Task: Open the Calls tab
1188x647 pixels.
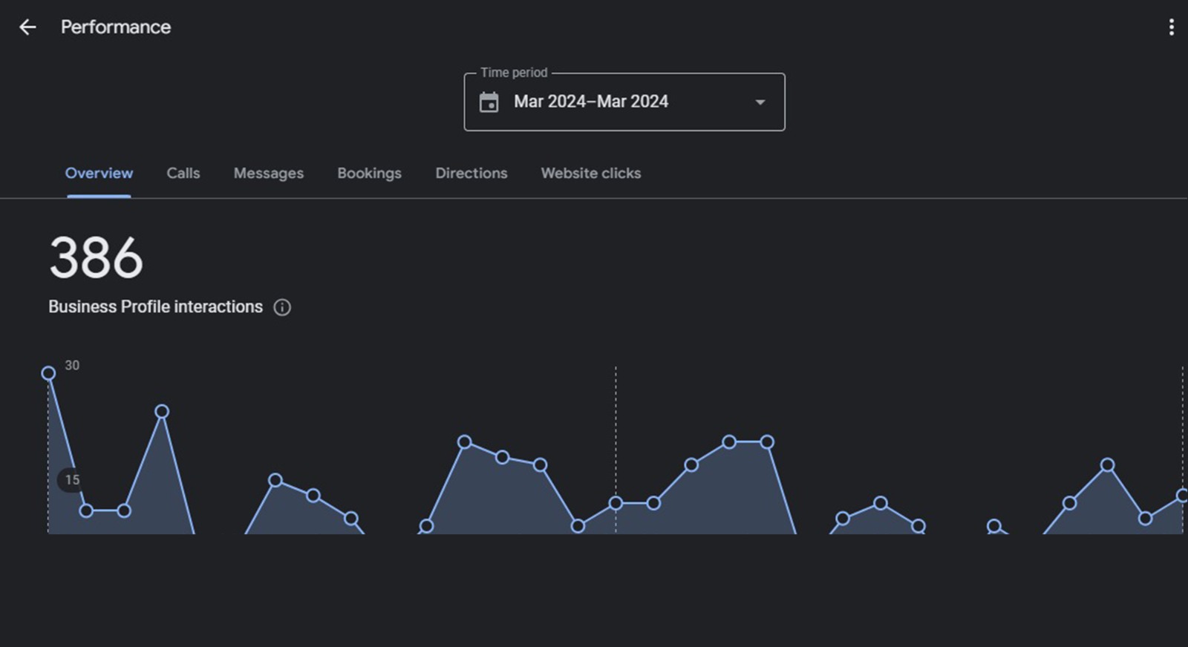Action: point(183,174)
